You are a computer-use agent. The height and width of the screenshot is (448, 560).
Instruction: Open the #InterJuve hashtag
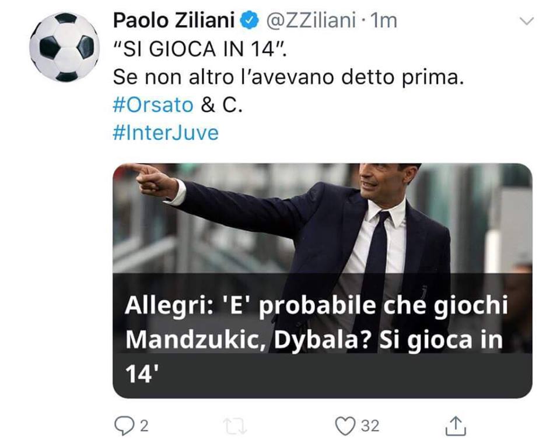tap(166, 133)
